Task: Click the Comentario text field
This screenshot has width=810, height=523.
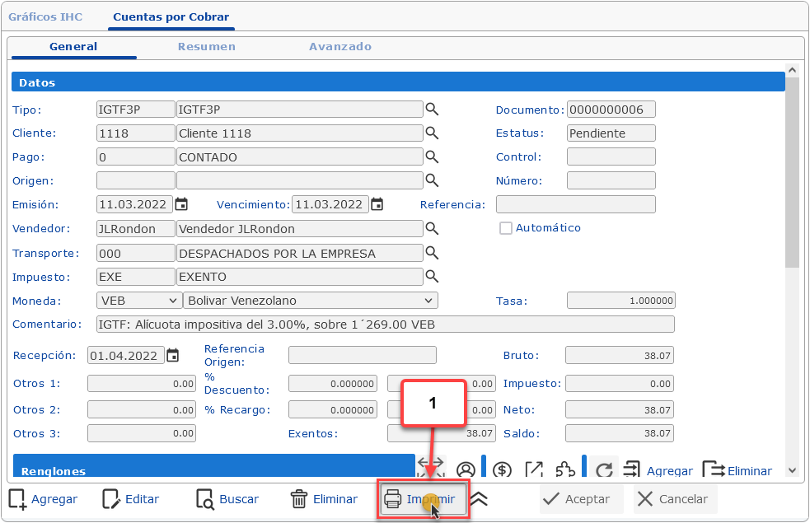Action: (385, 325)
